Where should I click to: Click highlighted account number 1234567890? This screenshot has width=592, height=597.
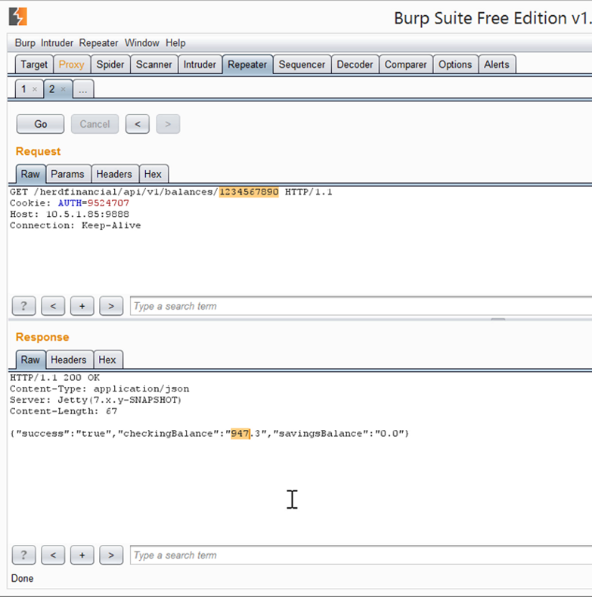[249, 192]
